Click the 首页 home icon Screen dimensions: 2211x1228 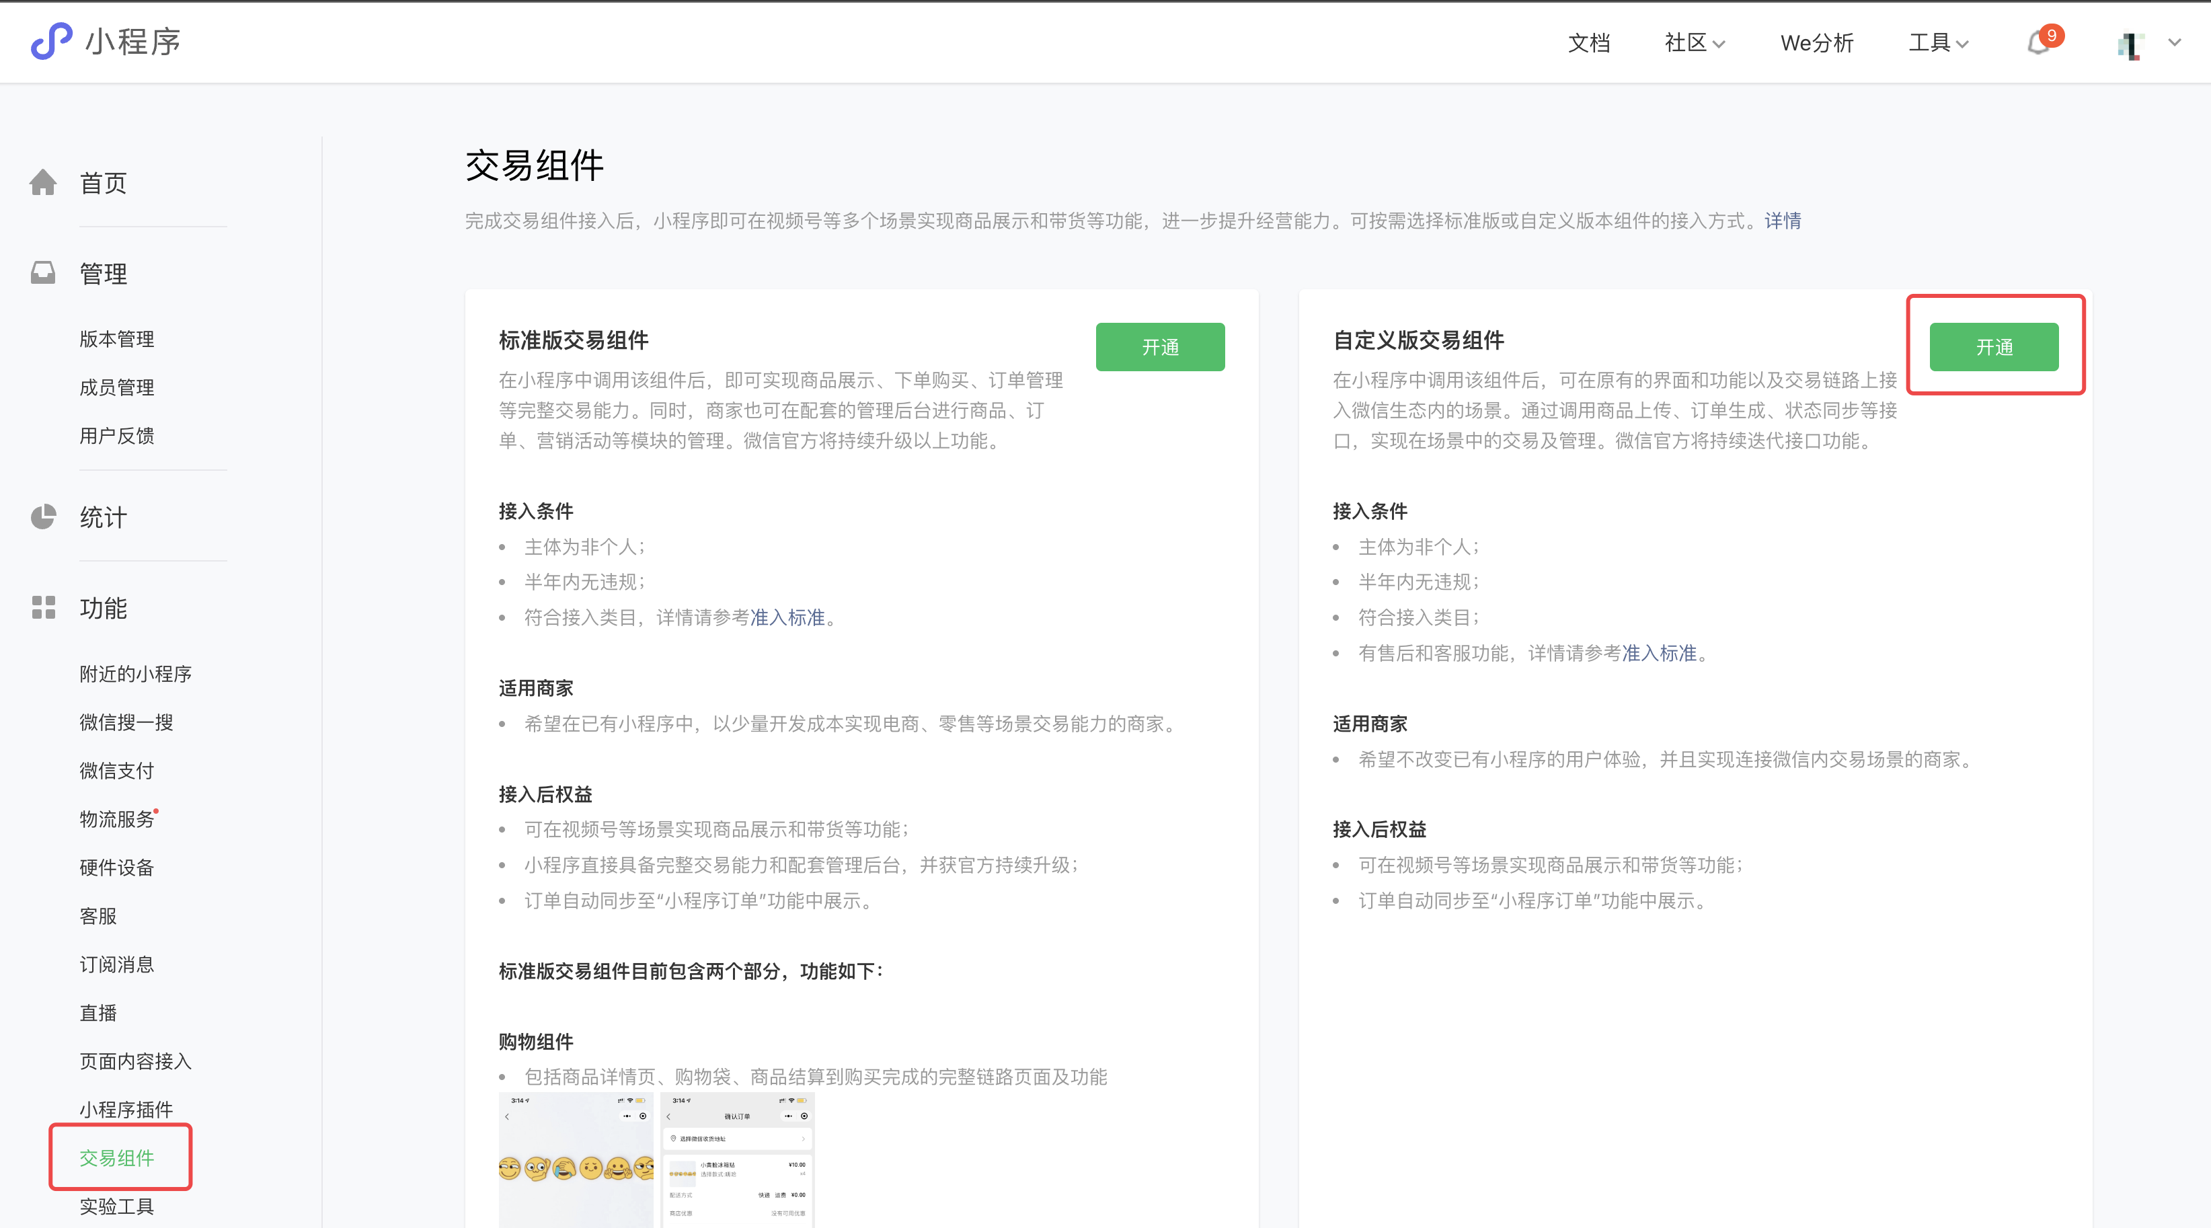click(x=43, y=183)
